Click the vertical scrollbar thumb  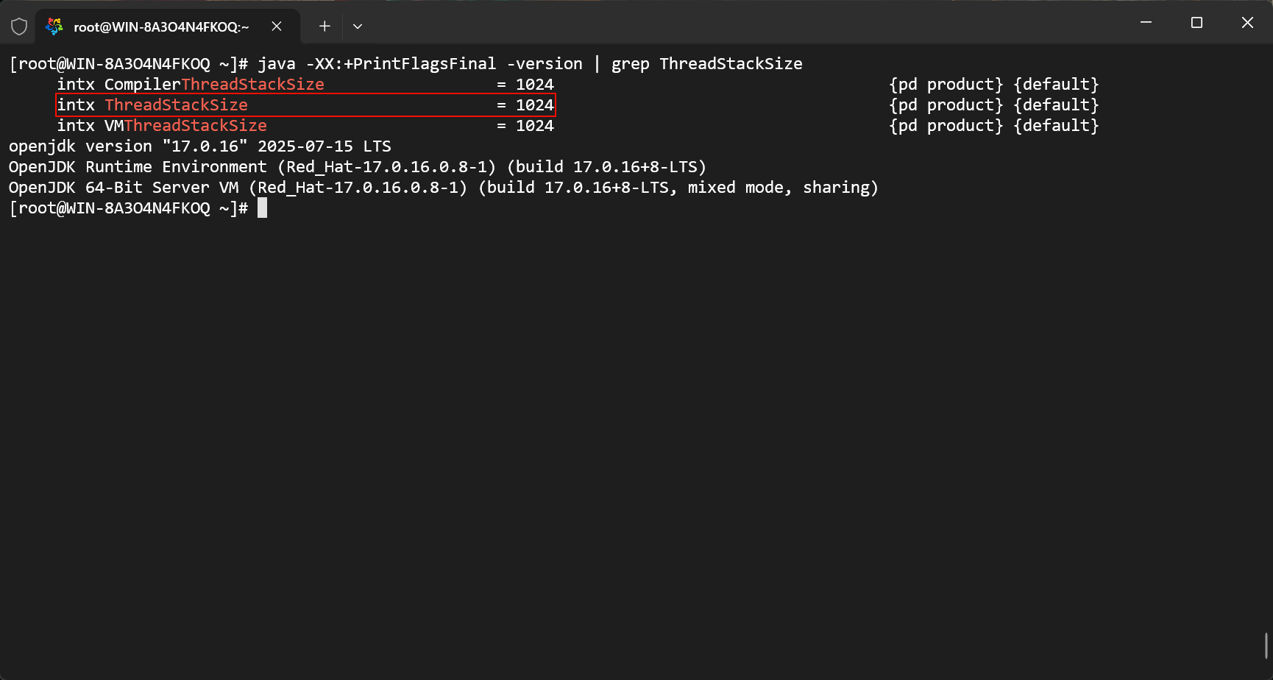(1266, 646)
